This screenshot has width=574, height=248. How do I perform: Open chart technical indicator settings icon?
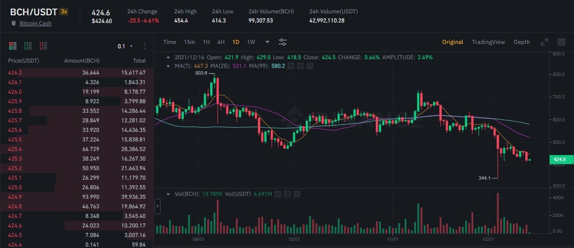283,42
